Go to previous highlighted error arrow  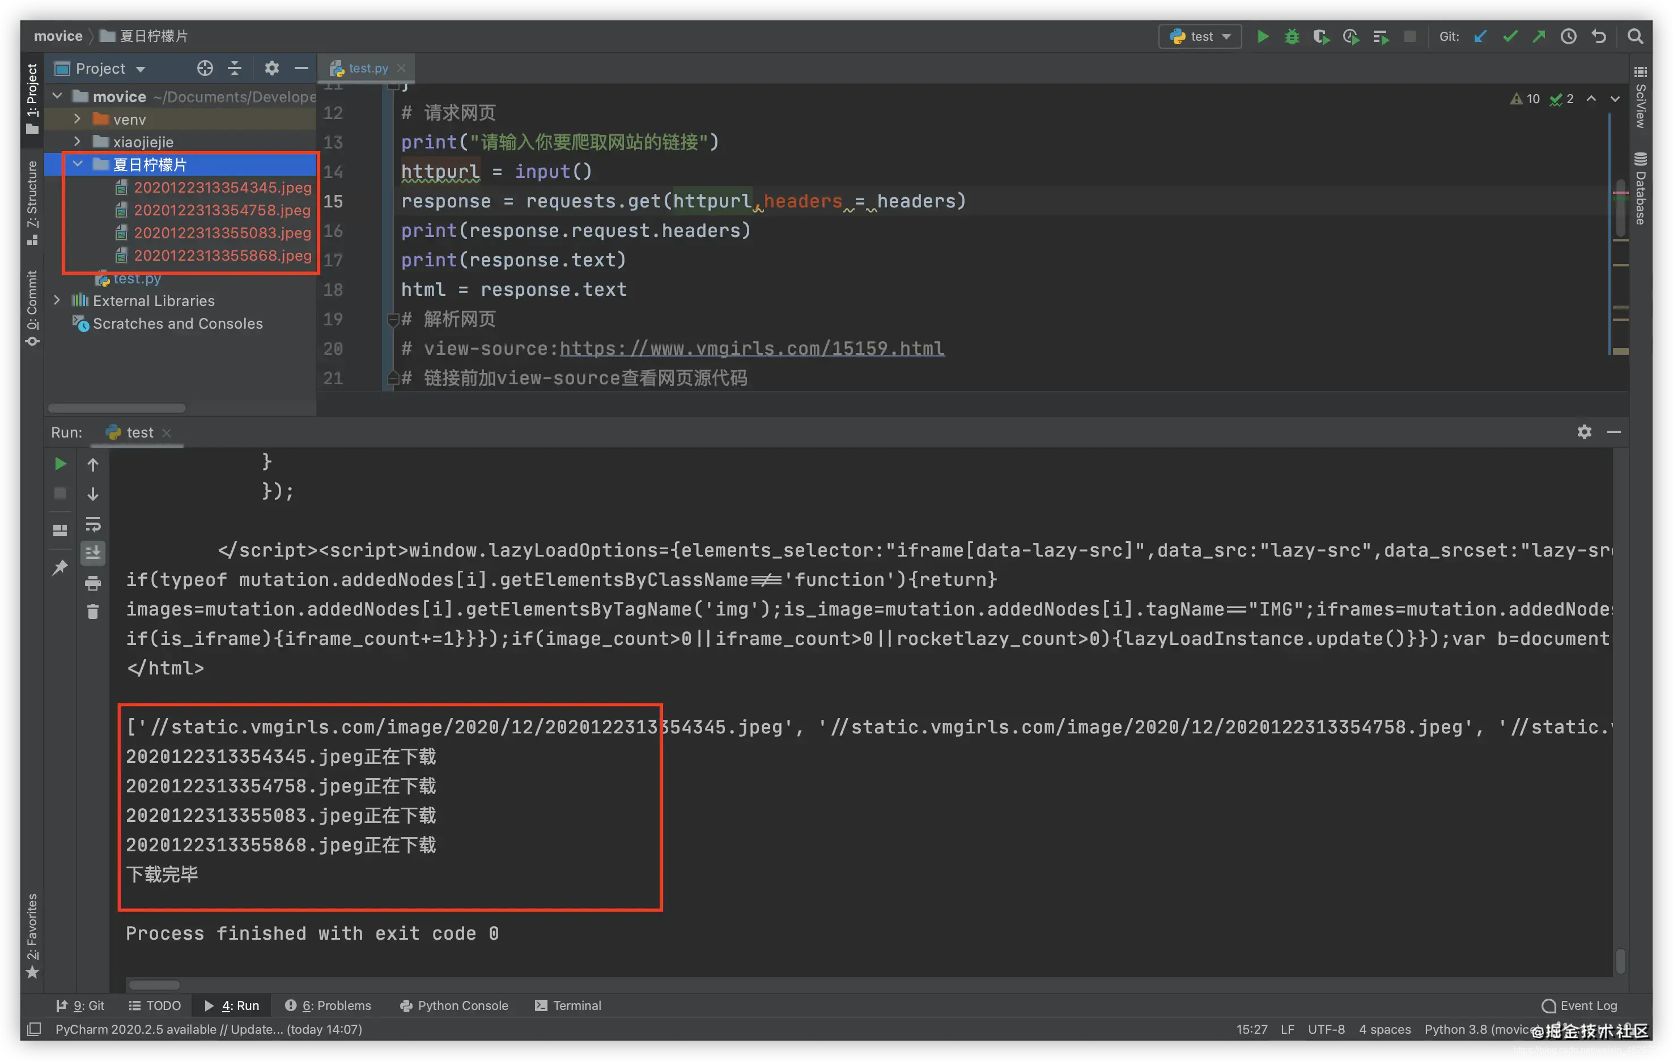[1591, 99]
